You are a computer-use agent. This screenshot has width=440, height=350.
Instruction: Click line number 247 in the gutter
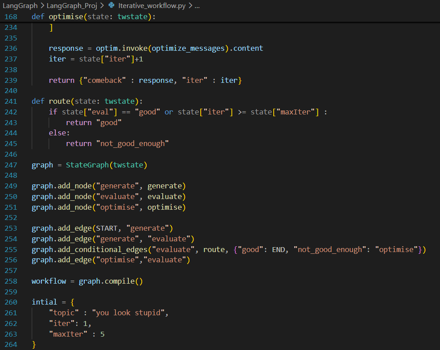click(11, 165)
